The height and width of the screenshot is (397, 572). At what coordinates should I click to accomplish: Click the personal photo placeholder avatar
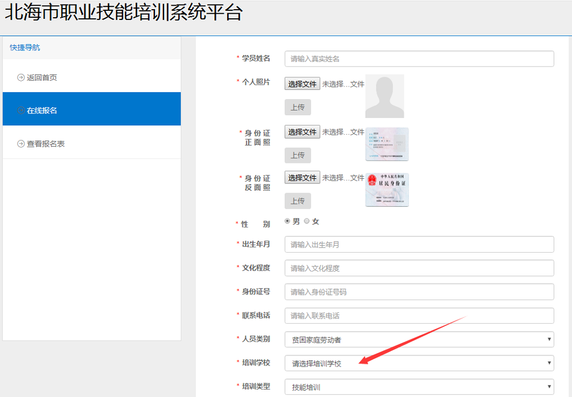pos(384,96)
